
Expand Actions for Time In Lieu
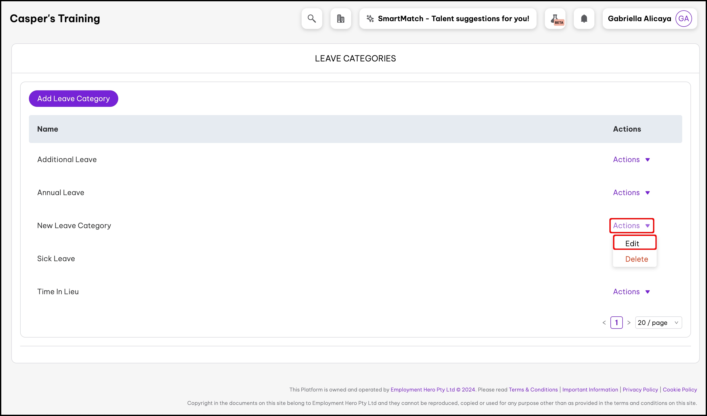(631, 292)
